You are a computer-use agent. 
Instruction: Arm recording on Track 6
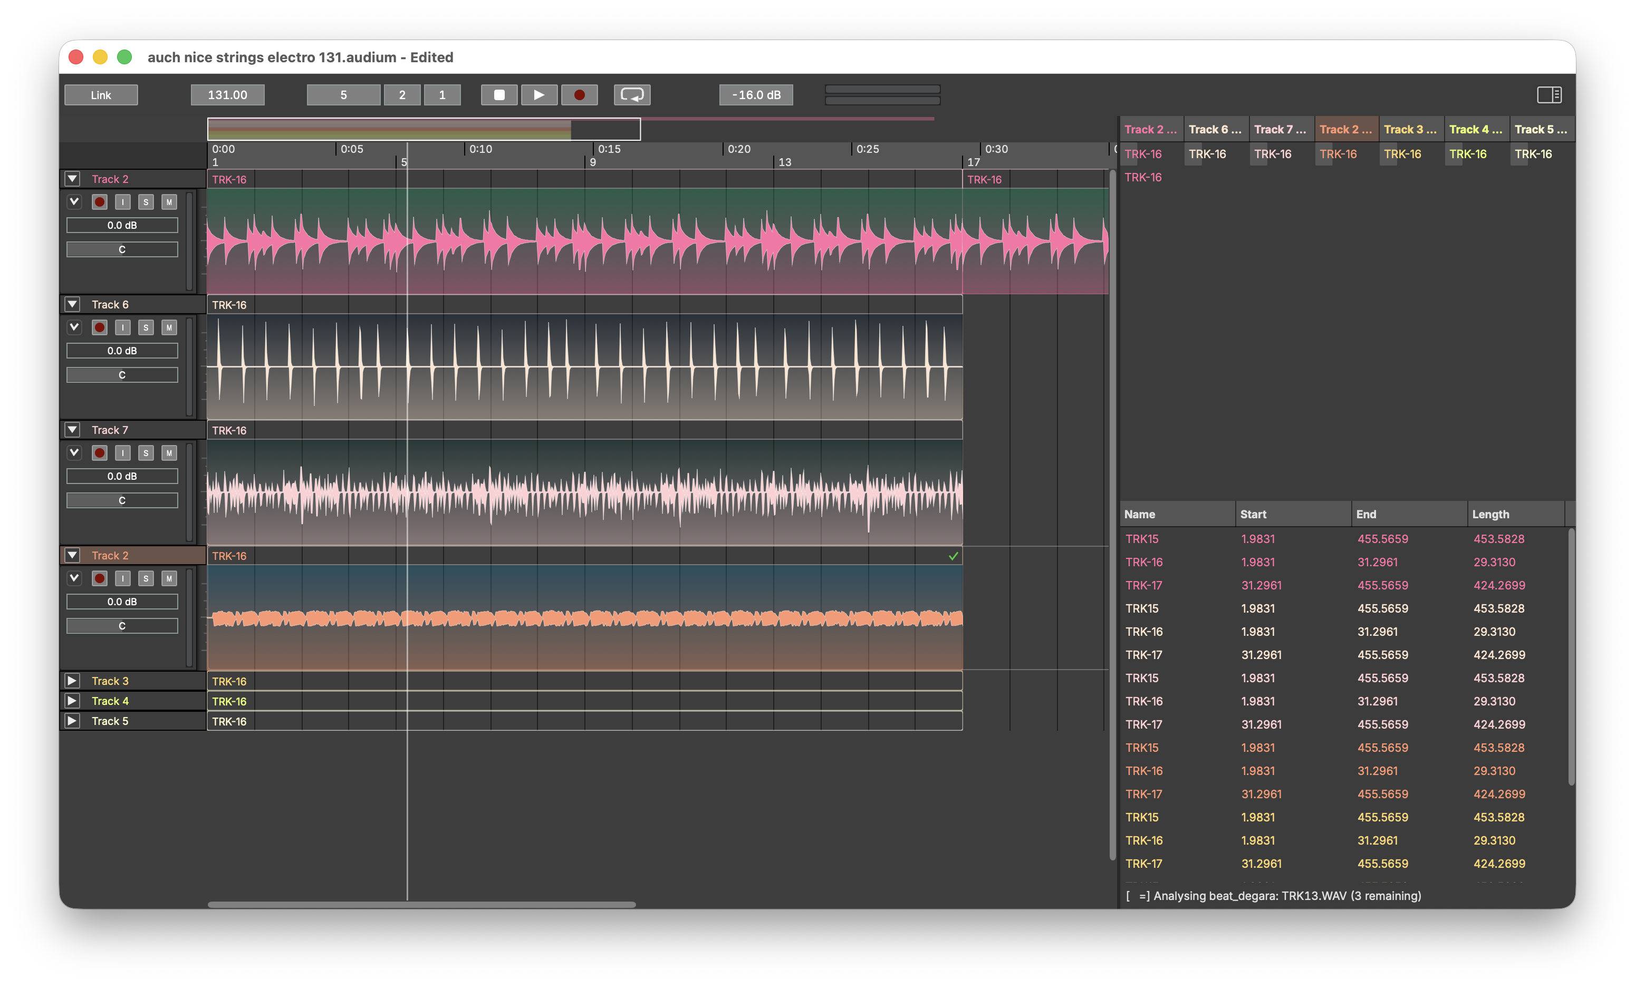point(100,327)
